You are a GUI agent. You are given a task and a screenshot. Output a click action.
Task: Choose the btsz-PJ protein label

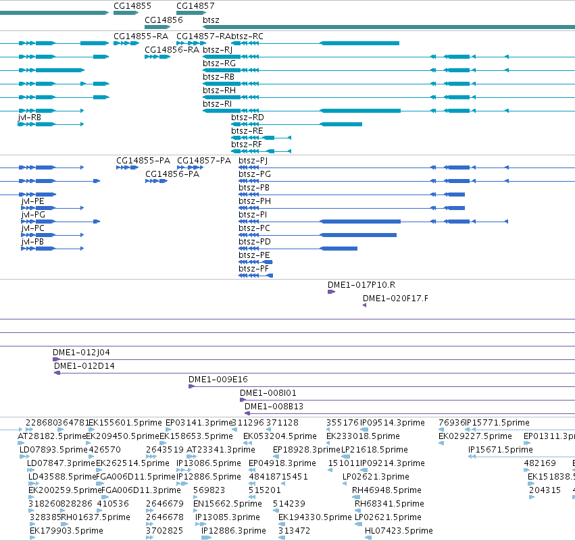253,161
